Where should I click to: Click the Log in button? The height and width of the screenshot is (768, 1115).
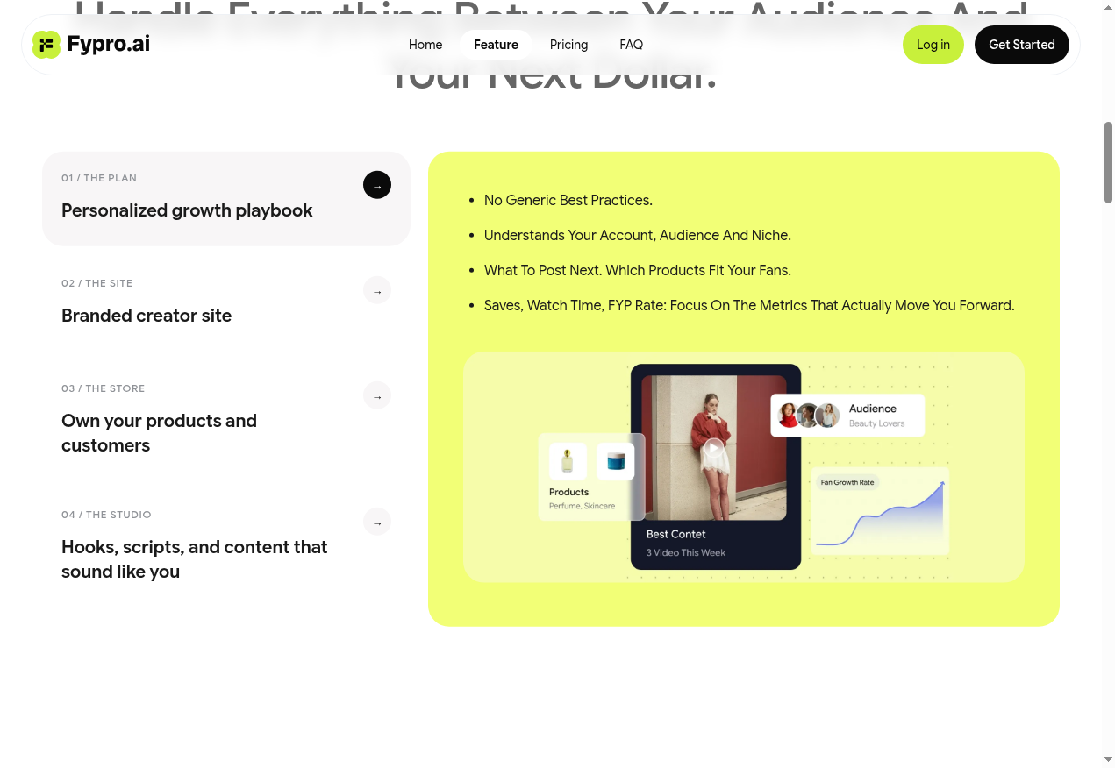pos(933,45)
